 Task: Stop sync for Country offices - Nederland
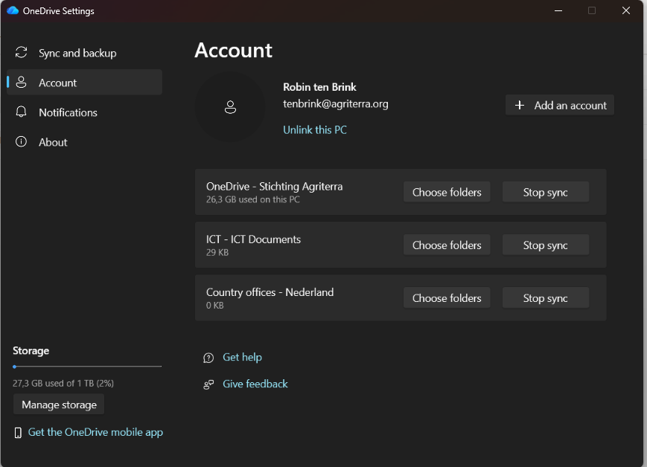tap(546, 298)
